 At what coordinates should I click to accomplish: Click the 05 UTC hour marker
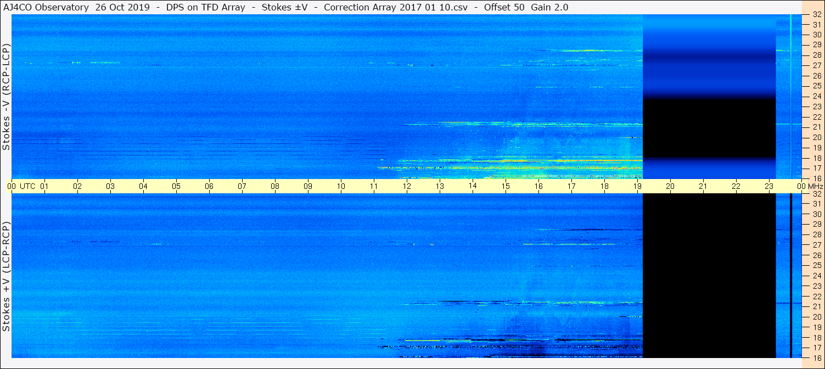pos(176,186)
